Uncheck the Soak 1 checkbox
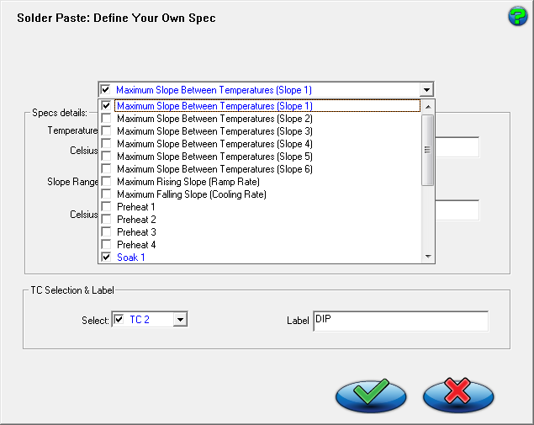This screenshot has height=425, width=534. click(x=106, y=258)
